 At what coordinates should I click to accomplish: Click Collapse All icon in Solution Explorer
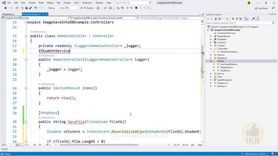pyautogui.click(x=237, y=19)
